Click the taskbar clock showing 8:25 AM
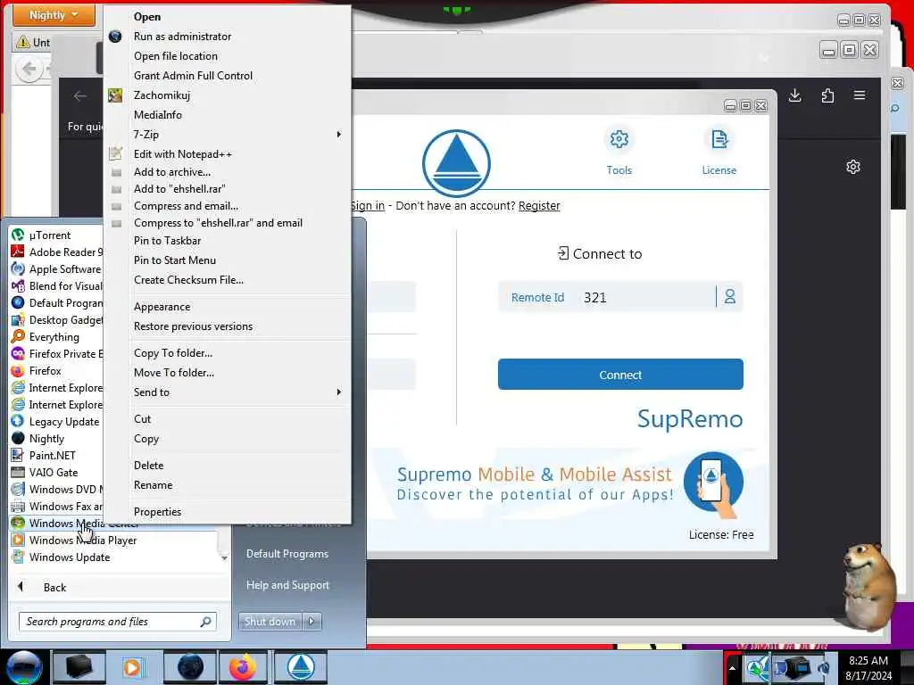This screenshot has width=914, height=685. pyautogui.click(x=868, y=668)
